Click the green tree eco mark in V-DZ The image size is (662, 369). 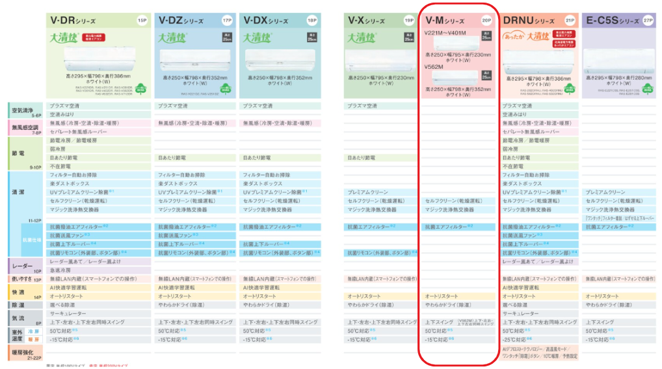226,89
